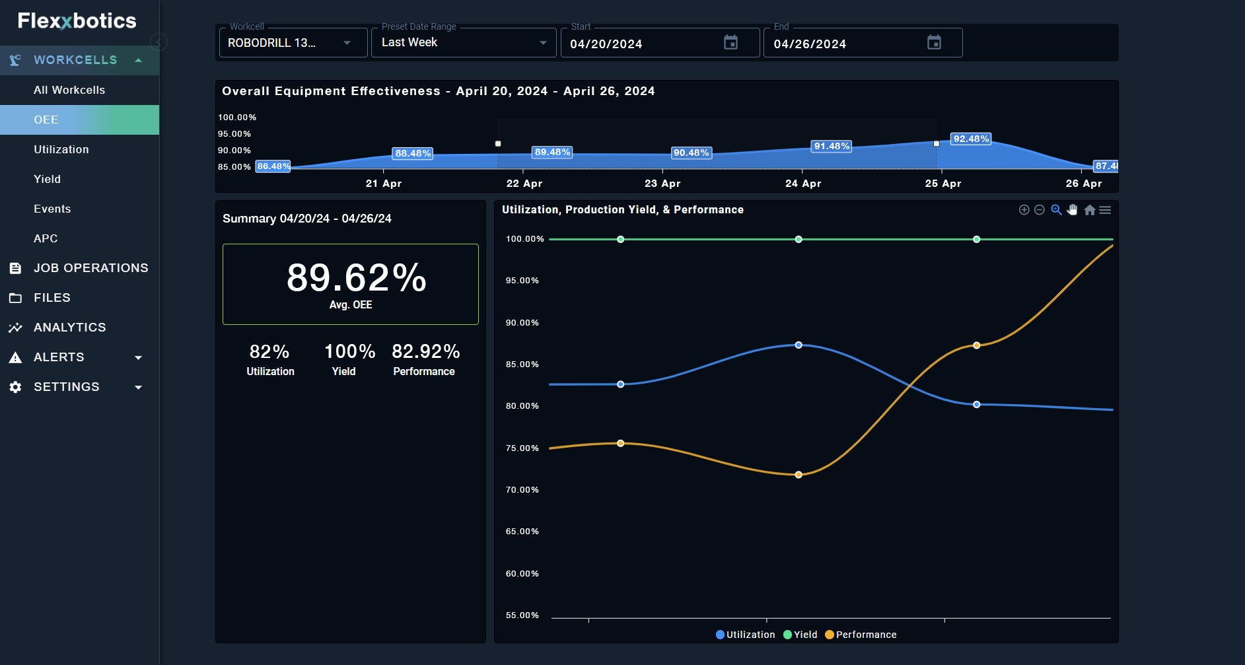This screenshot has height=665, width=1245.
Task: Open the Start date calendar picker
Action: [730, 43]
